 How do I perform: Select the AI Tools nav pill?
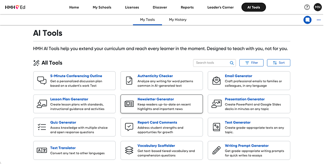[254, 7]
